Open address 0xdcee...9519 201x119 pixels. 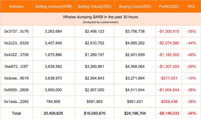pos(16,78)
